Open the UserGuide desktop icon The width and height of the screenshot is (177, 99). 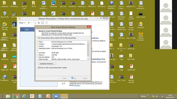[53, 4]
